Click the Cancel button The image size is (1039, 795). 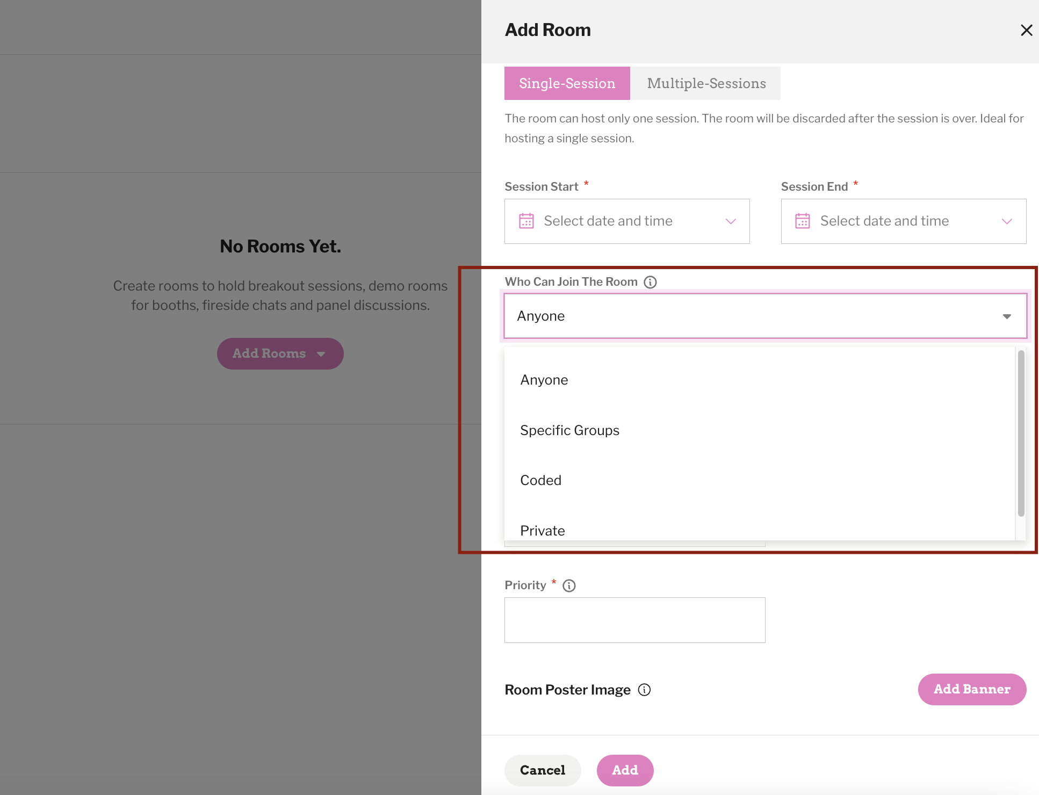tap(543, 770)
